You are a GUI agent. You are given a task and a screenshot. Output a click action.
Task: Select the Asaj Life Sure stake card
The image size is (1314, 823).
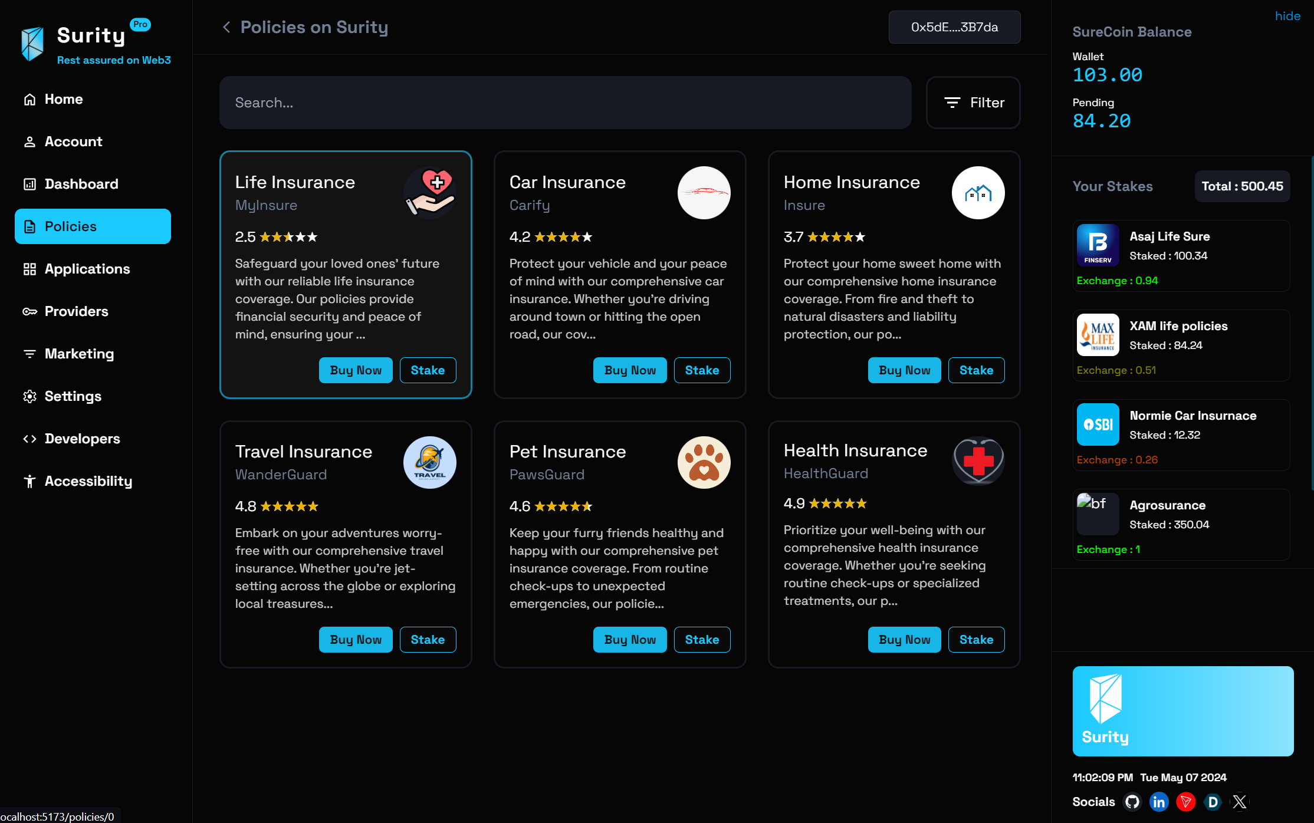(1181, 256)
